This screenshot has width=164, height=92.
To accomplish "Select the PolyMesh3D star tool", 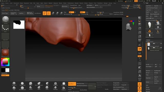I will [x=158, y=28].
